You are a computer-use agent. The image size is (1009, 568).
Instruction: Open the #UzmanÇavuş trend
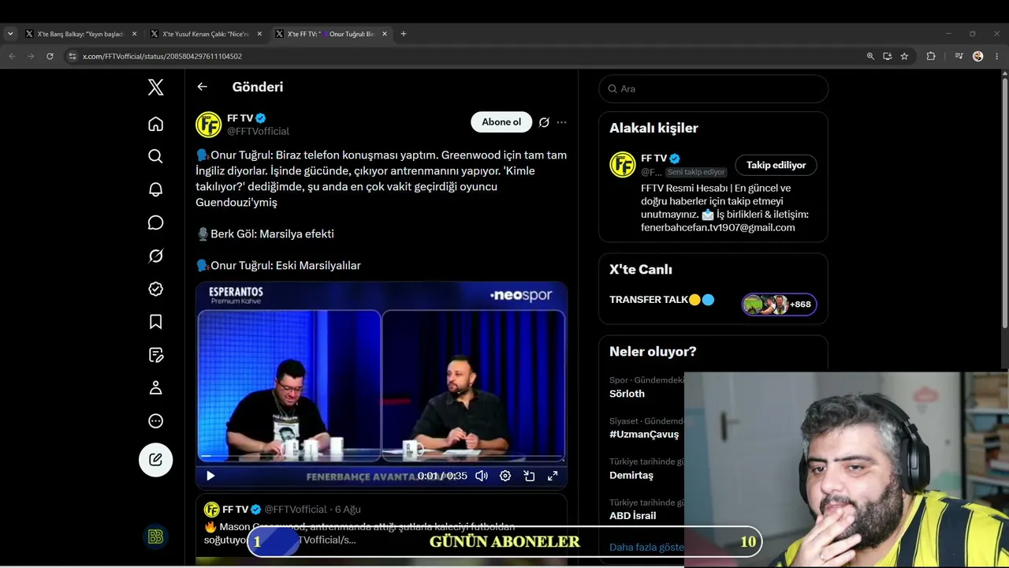[643, 434]
